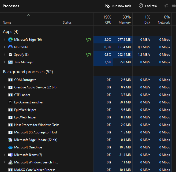Click the Microsoft OneDrive cloud icon
The height and width of the screenshot is (172, 176).
pyautogui.click(x=10, y=147)
